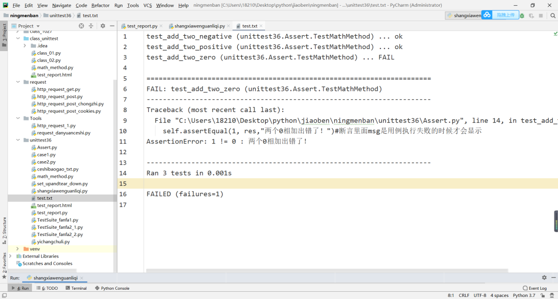
Task: Expand the .idea folder
Action: coord(25,45)
